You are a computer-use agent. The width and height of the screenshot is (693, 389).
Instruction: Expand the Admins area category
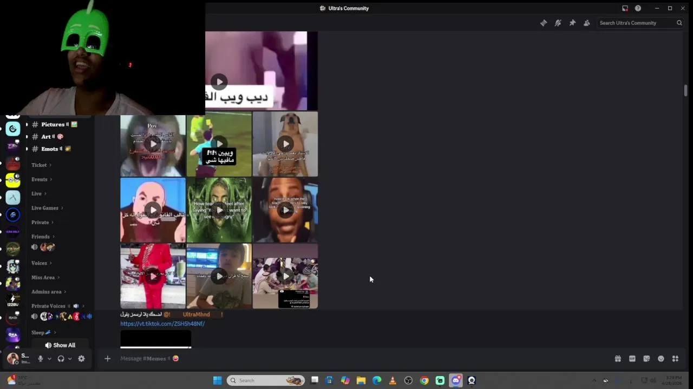[x=49, y=292]
